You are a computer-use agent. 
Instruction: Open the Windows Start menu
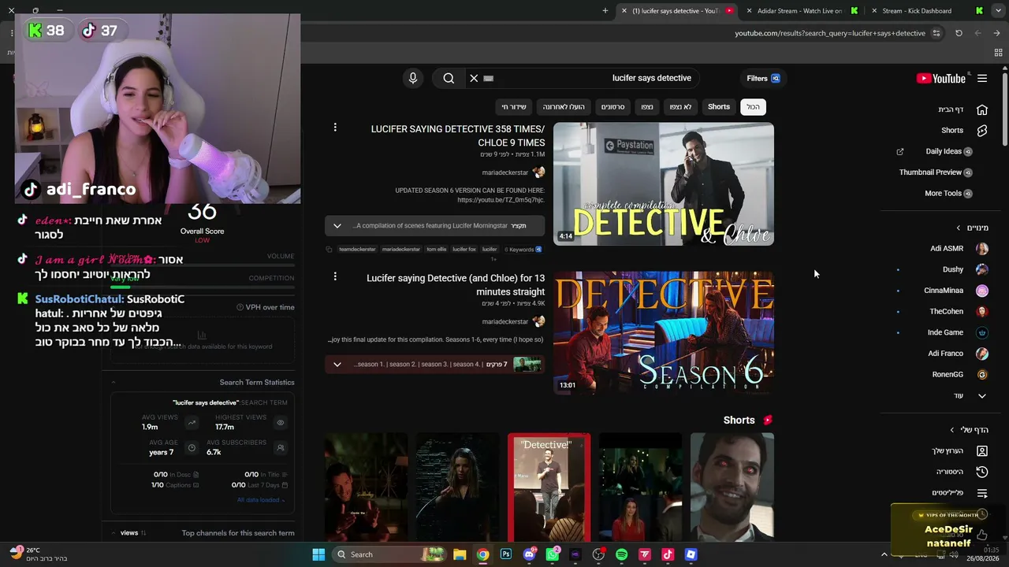pos(318,554)
